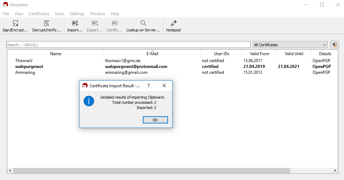344x180 pixels.
Task: Focus the Search certificates field
Action: [128, 44]
